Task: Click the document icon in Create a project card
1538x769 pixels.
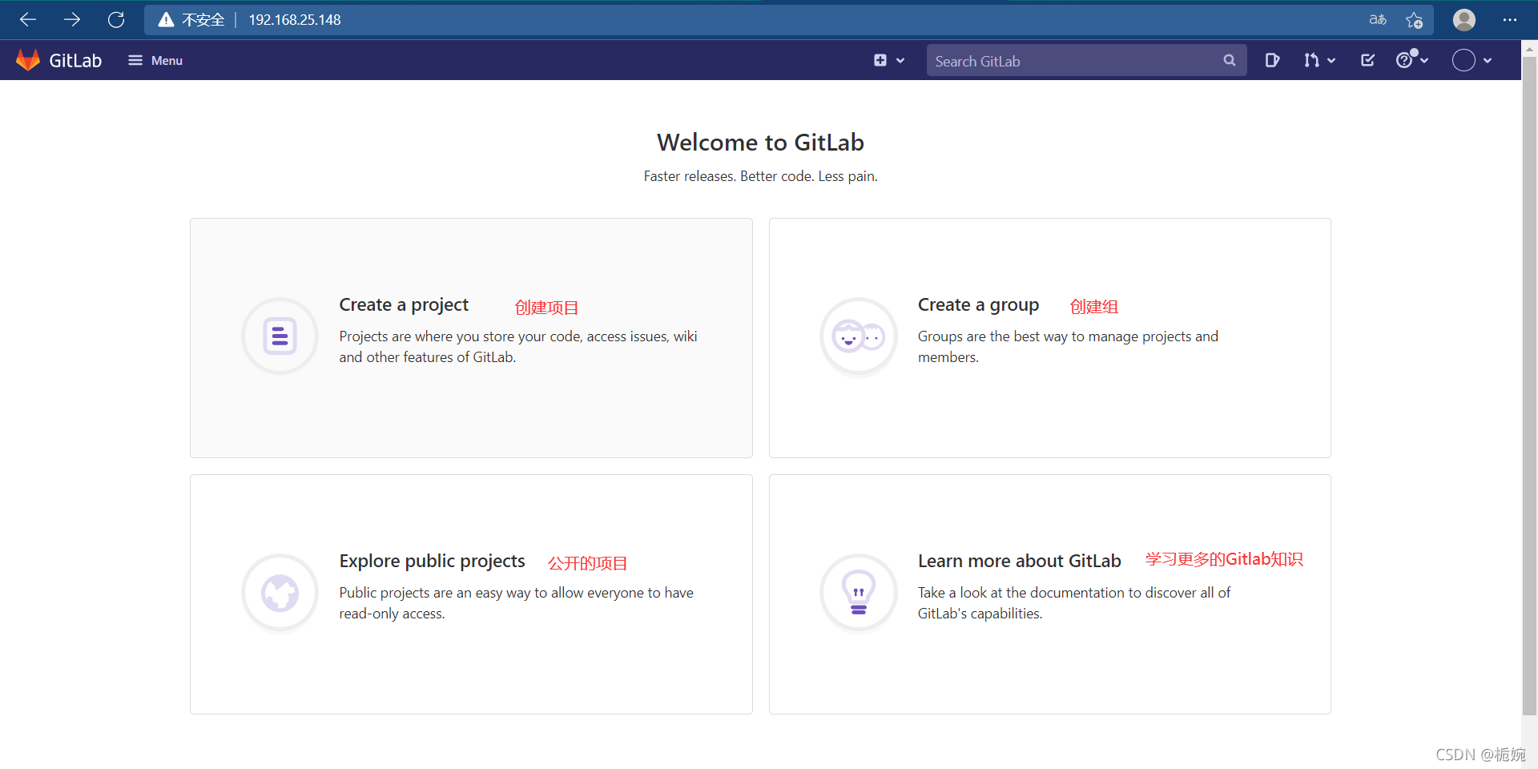Action: point(280,336)
